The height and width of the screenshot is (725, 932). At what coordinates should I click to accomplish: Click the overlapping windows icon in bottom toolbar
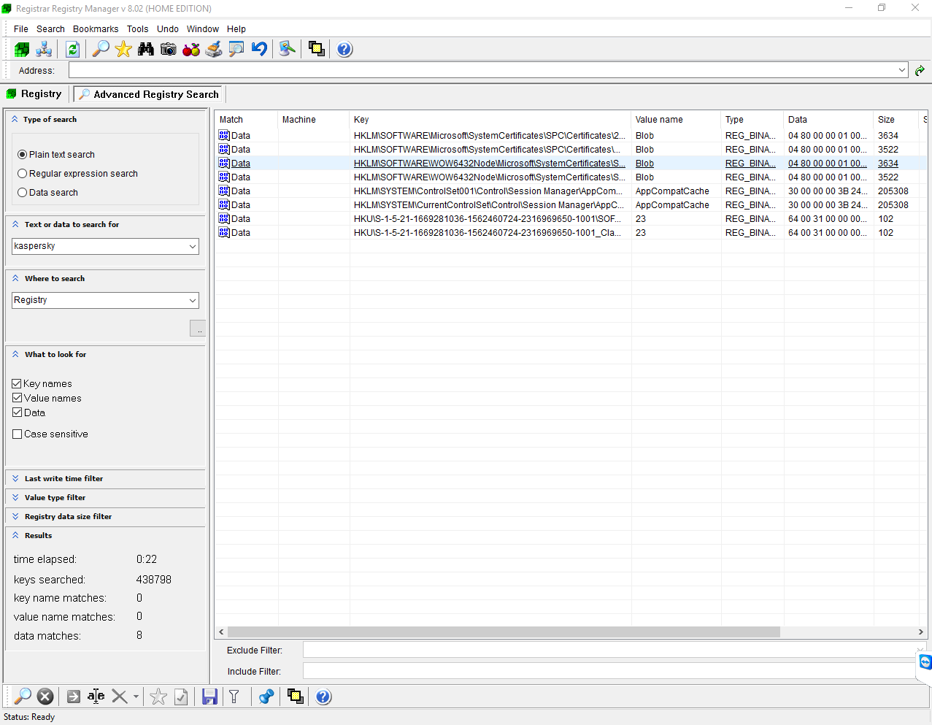(x=295, y=697)
